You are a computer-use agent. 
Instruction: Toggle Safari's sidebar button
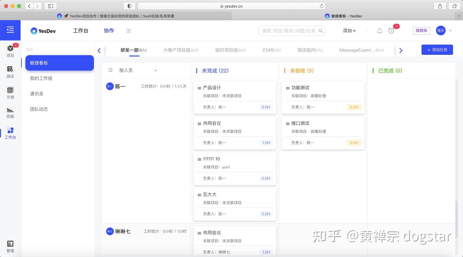click(x=51, y=6)
